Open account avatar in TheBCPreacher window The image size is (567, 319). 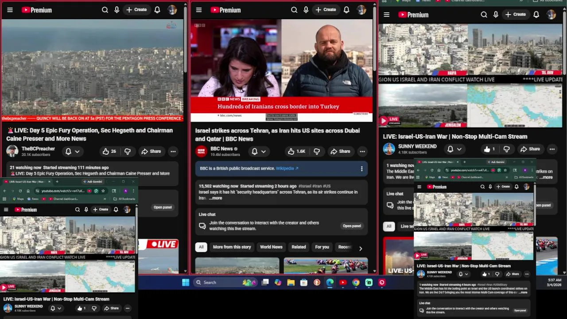point(172,10)
